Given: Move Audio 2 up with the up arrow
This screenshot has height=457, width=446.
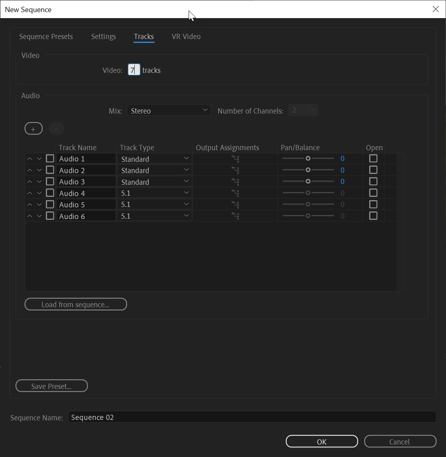Looking at the screenshot, I should 29,170.
